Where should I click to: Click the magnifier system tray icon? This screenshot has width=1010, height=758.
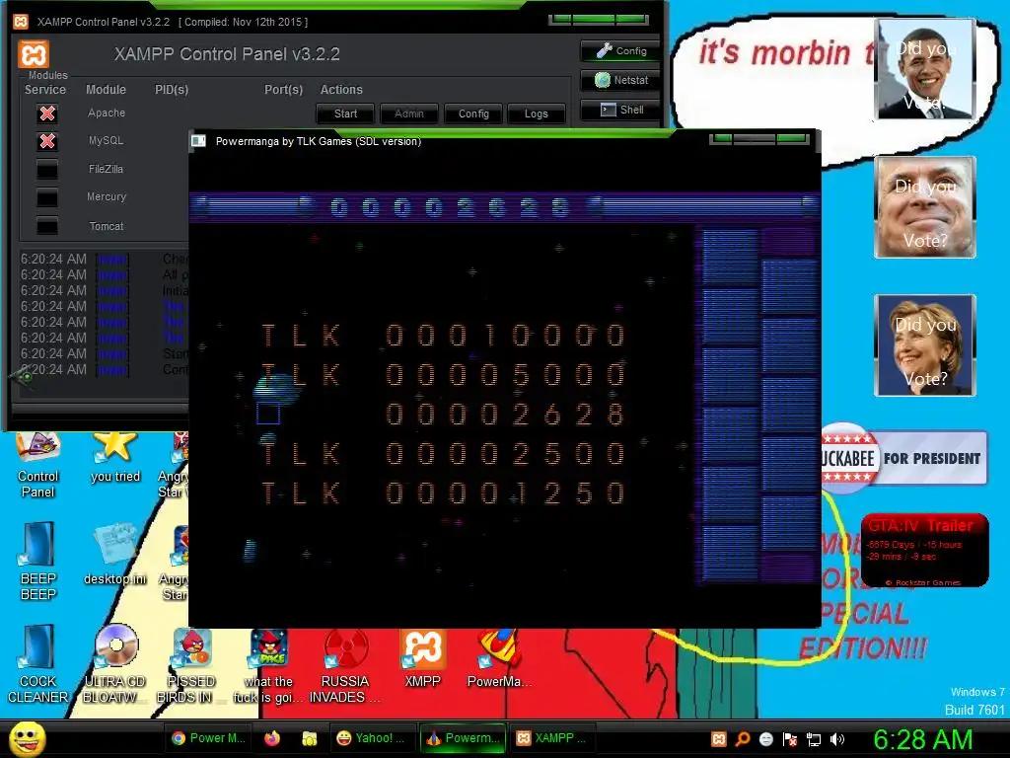[x=743, y=739]
